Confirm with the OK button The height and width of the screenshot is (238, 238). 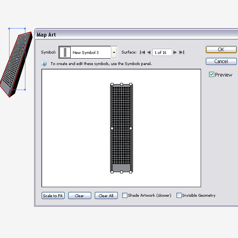pos(221,50)
